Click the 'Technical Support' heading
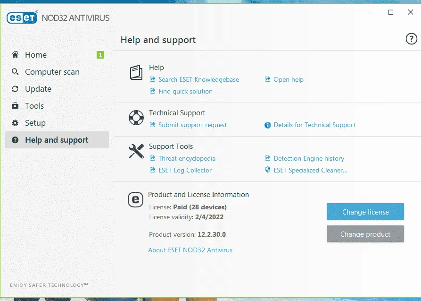This screenshot has height=301, width=421. point(177,113)
